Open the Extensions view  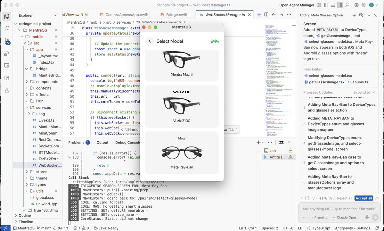(6, 78)
